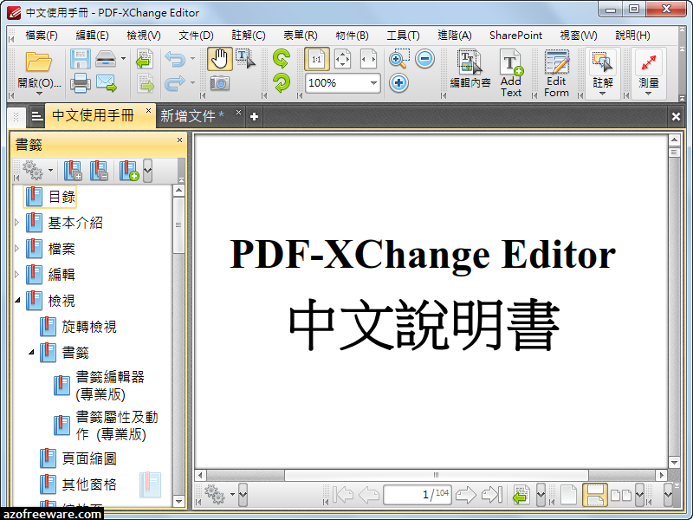Image resolution: width=693 pixels, height=520 pixels.
Task: Open the zoom level 100% dropdown
Action: coord(373,83)
